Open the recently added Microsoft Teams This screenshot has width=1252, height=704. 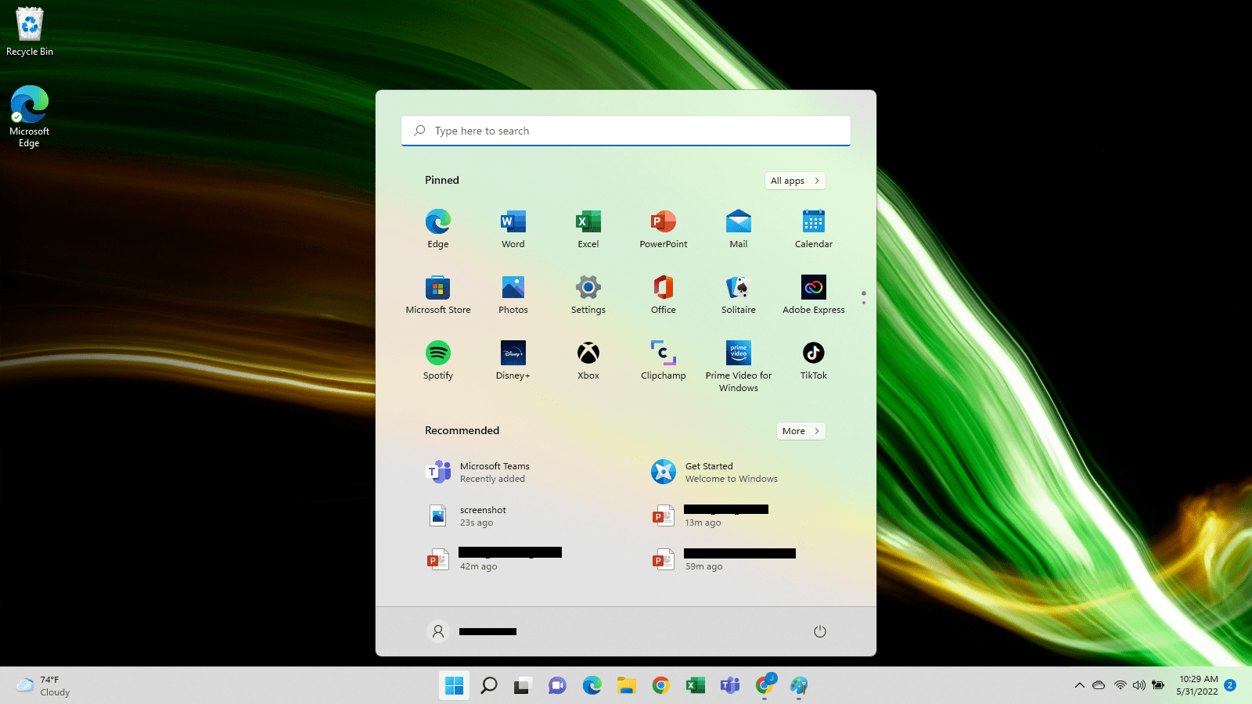(489, 472)
